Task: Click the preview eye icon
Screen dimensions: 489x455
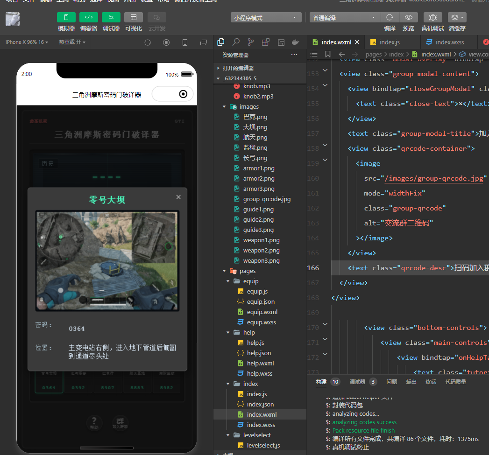Action: [408, 18]
